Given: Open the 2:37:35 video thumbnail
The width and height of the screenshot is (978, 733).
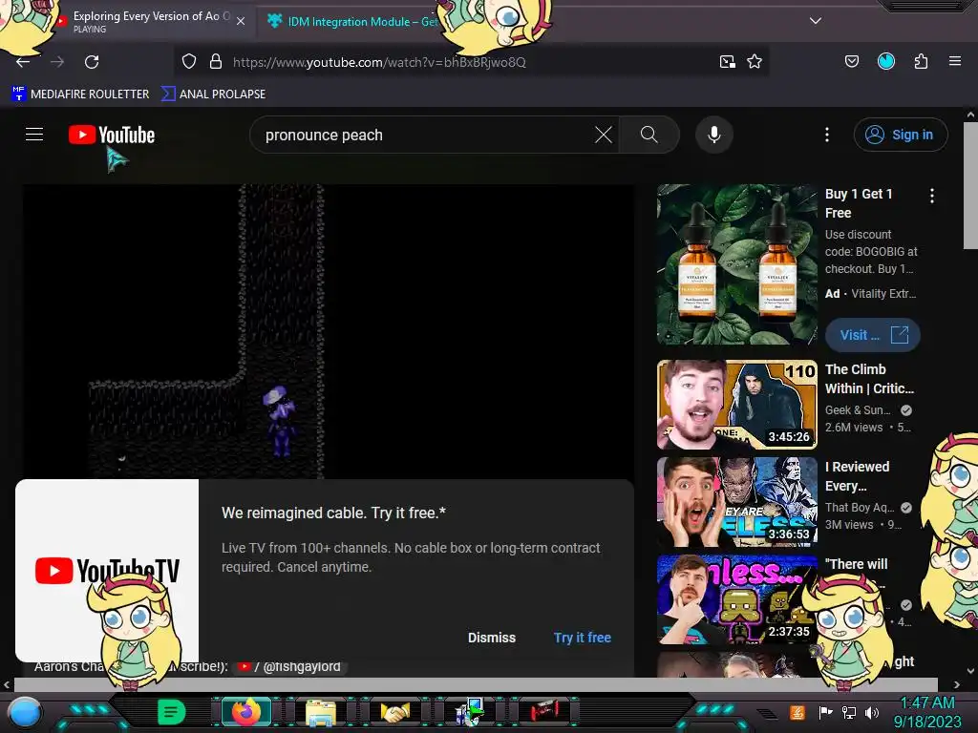Looking at the screenshot, I should [736, 599].
